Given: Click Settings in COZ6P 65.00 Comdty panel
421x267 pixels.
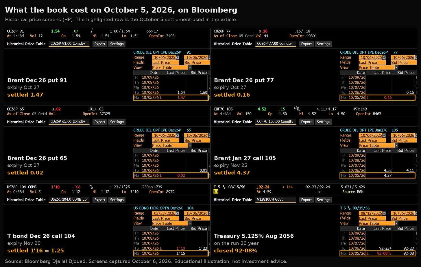Looking at the screenshot, I should [117, 122].
